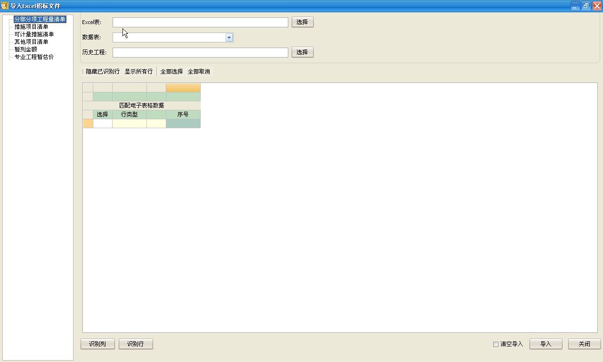This screenshot has height=362, width=603.
Task: Restore down the 导入Excel招标文件 window
Action: (586, 6)
